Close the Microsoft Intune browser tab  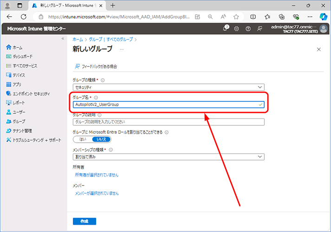(101, 6)
